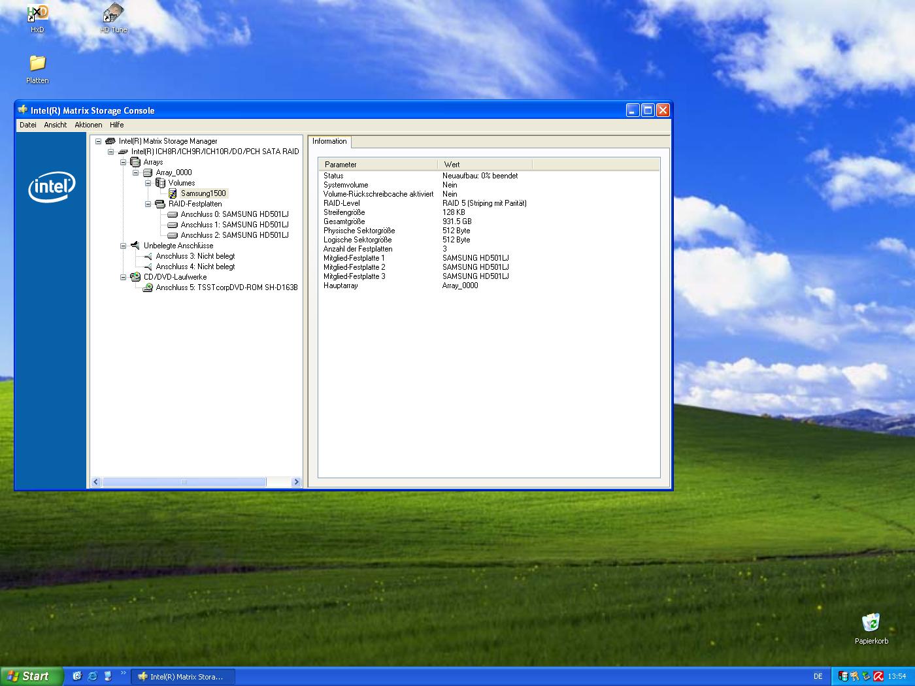Select Anschluss 5: TSSTcorpDVD-ROM entry
Screen dimensions: 915x686
(x=227, y=287)
